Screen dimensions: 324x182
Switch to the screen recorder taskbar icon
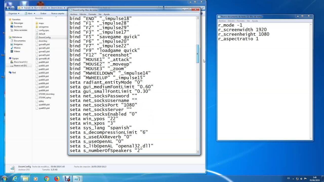point(67,179)
